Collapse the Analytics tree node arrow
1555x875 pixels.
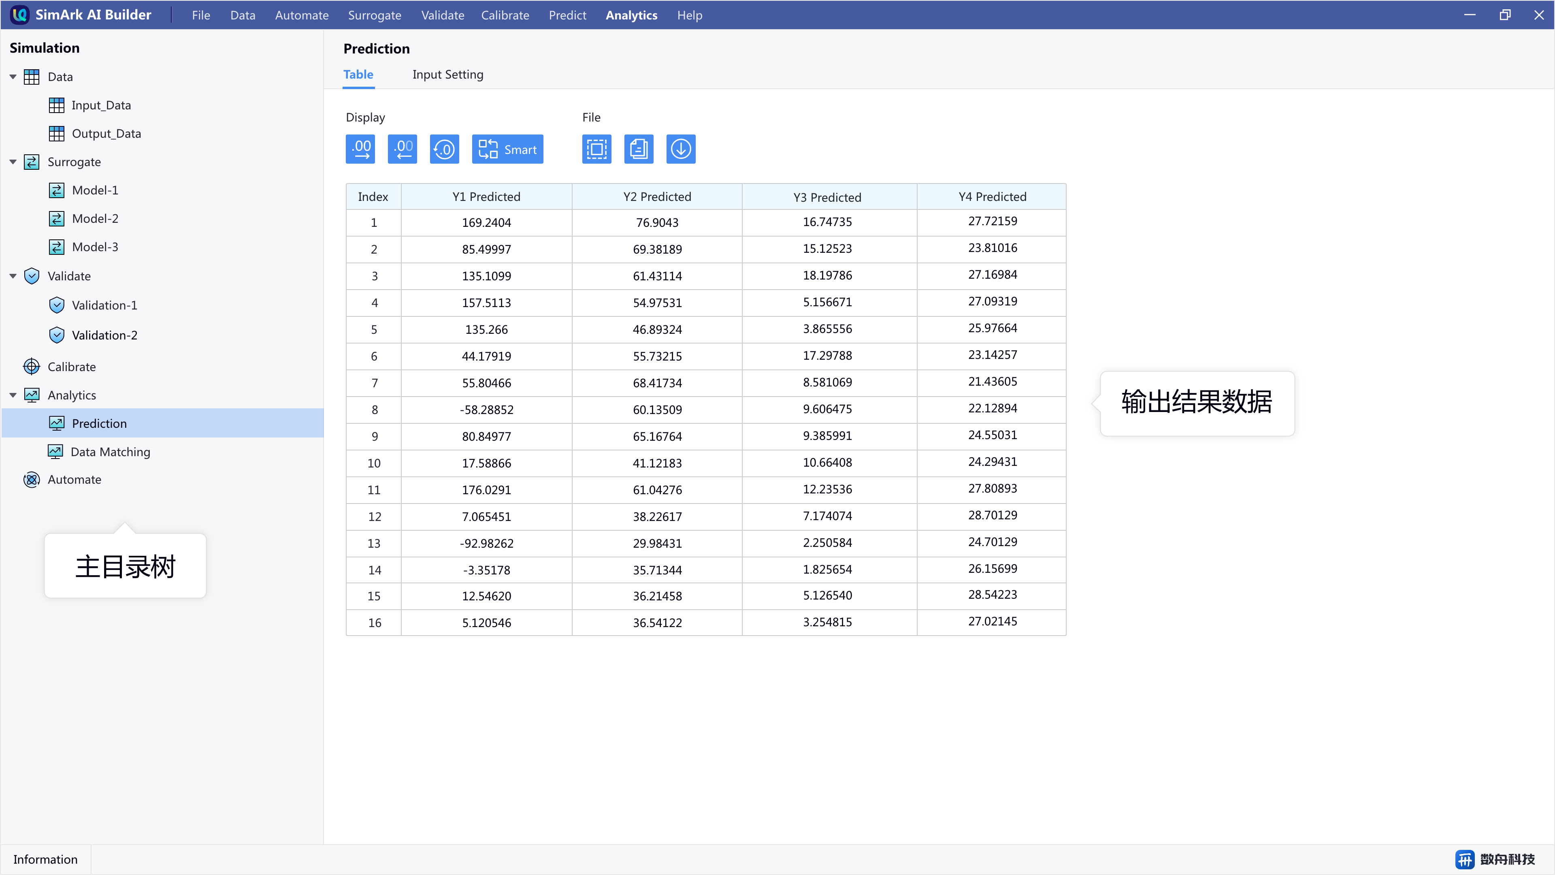point(13,395)
